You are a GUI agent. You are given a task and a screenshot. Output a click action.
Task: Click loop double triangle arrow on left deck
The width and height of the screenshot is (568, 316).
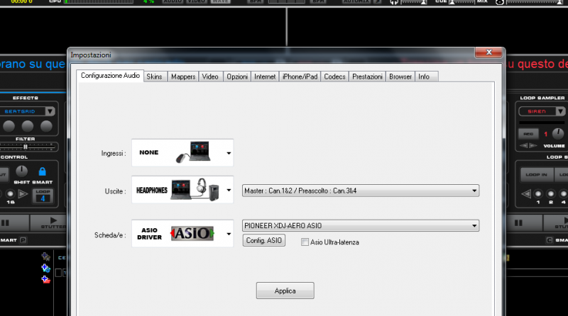(x=23, y=194)
